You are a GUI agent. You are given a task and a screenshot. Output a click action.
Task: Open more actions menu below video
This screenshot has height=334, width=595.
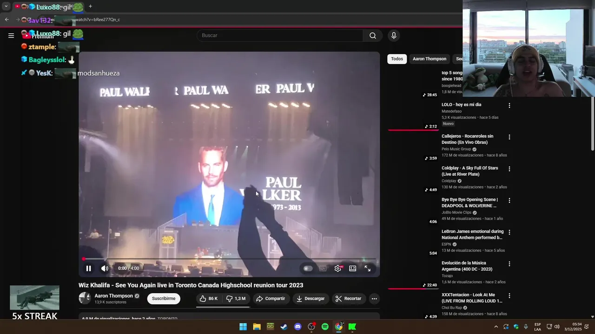click(x=374, y=299)
